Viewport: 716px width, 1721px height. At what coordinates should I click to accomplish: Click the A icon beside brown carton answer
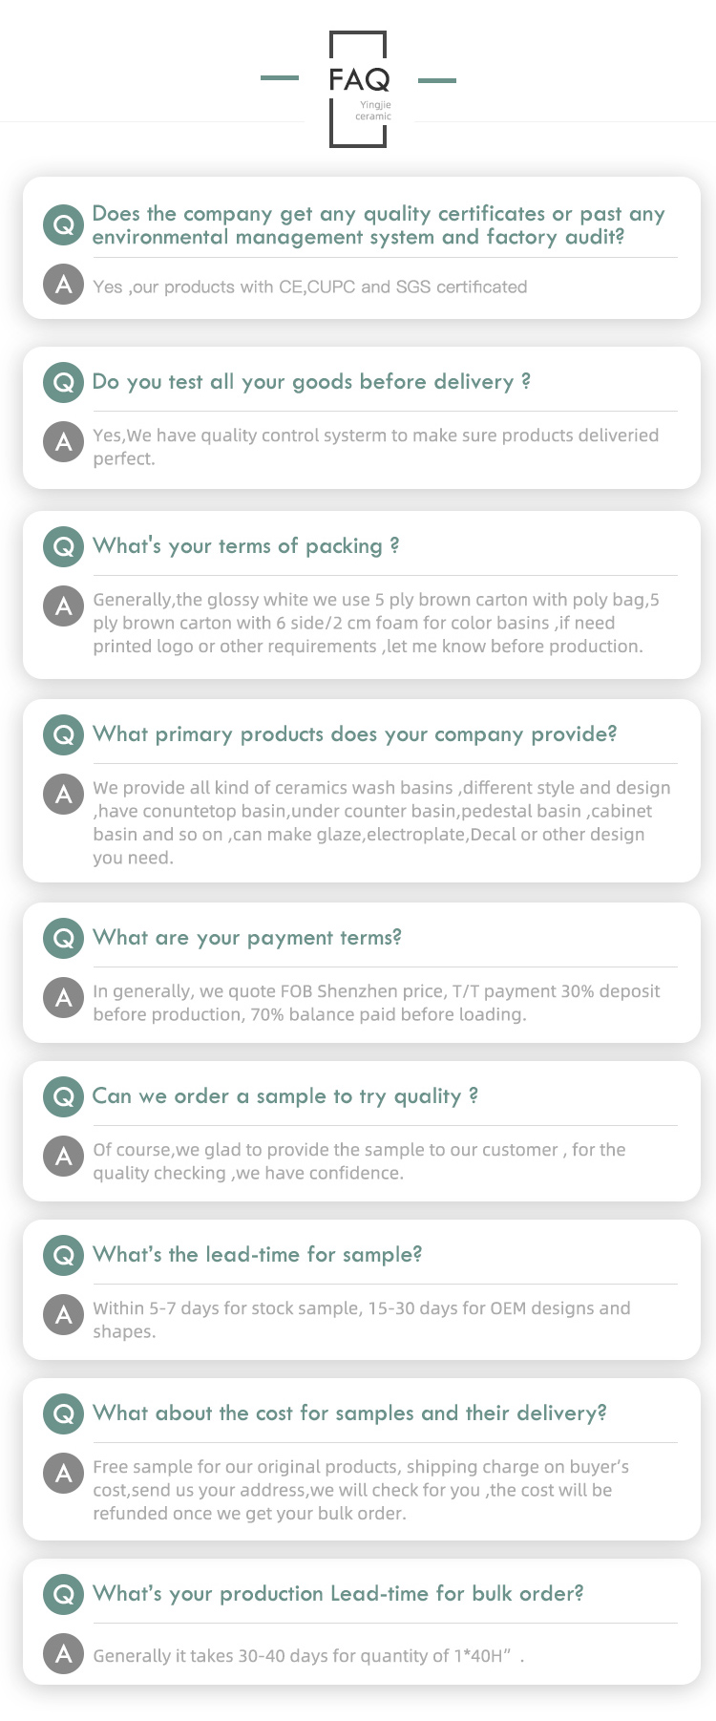coord(64,606)
